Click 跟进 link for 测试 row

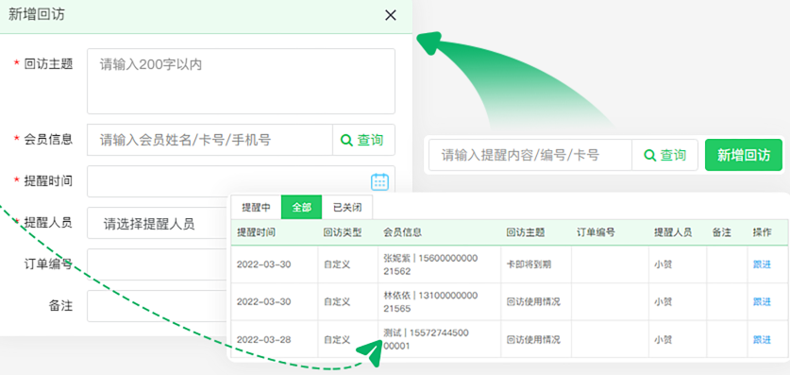pos(762,340)
